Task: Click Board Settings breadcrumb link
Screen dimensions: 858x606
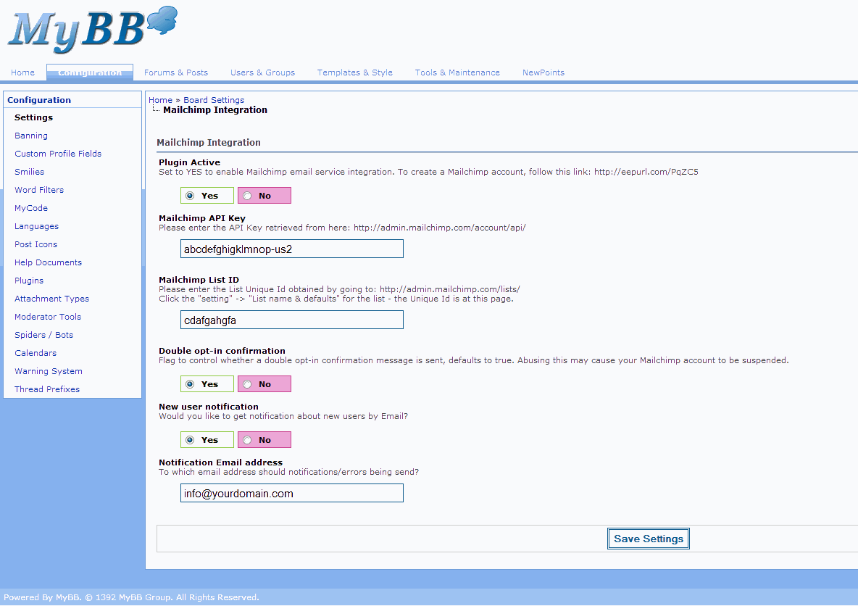Action: (x=214, y=100)
